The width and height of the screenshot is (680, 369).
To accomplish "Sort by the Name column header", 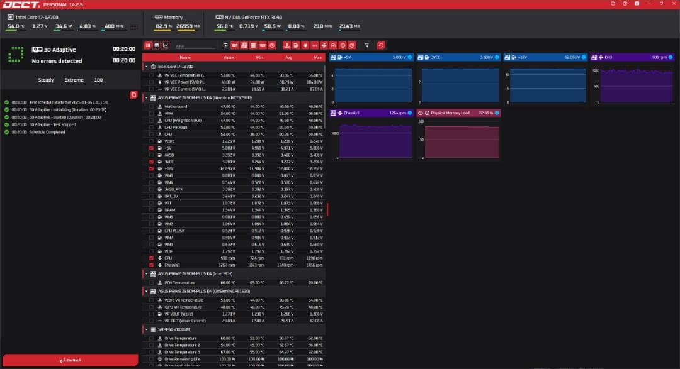I will 185,57.
